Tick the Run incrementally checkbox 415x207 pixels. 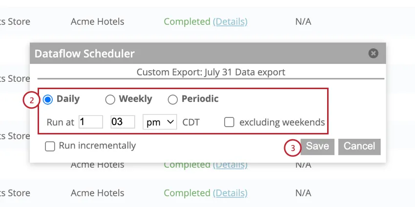click(50, 146)
